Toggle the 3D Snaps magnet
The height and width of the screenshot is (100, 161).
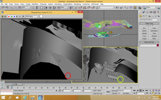(80, 8)
